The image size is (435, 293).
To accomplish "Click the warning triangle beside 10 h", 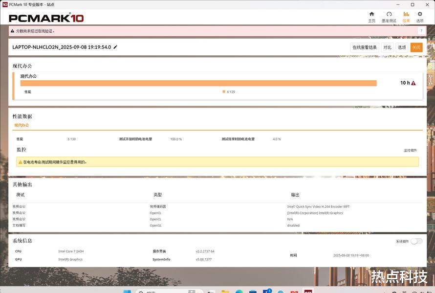I will [x=413, y=83].
